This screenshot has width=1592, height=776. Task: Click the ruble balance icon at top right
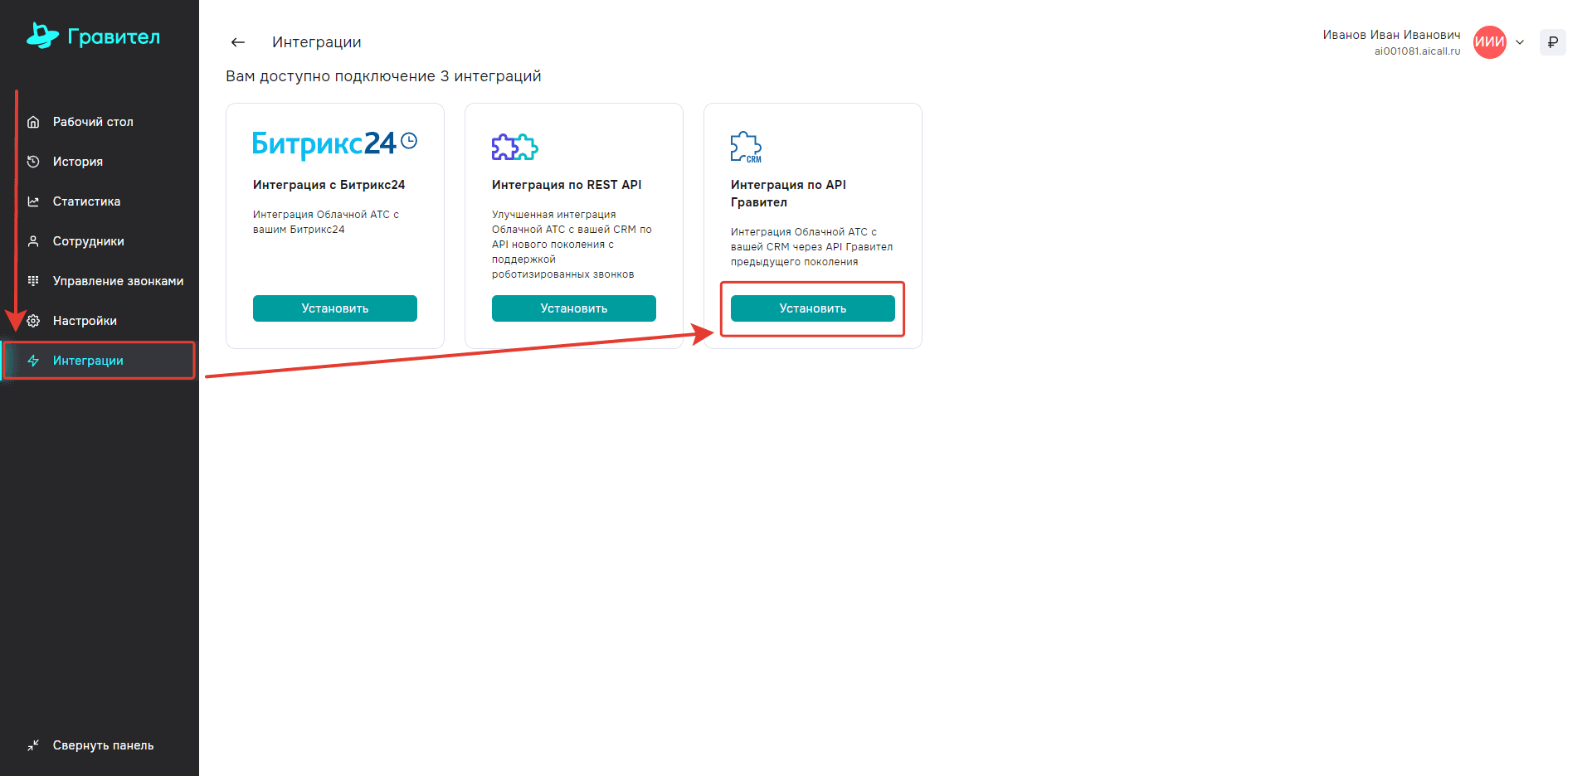(x=1553, y=42)
